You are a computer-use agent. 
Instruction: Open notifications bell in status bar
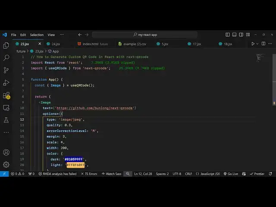270,174
